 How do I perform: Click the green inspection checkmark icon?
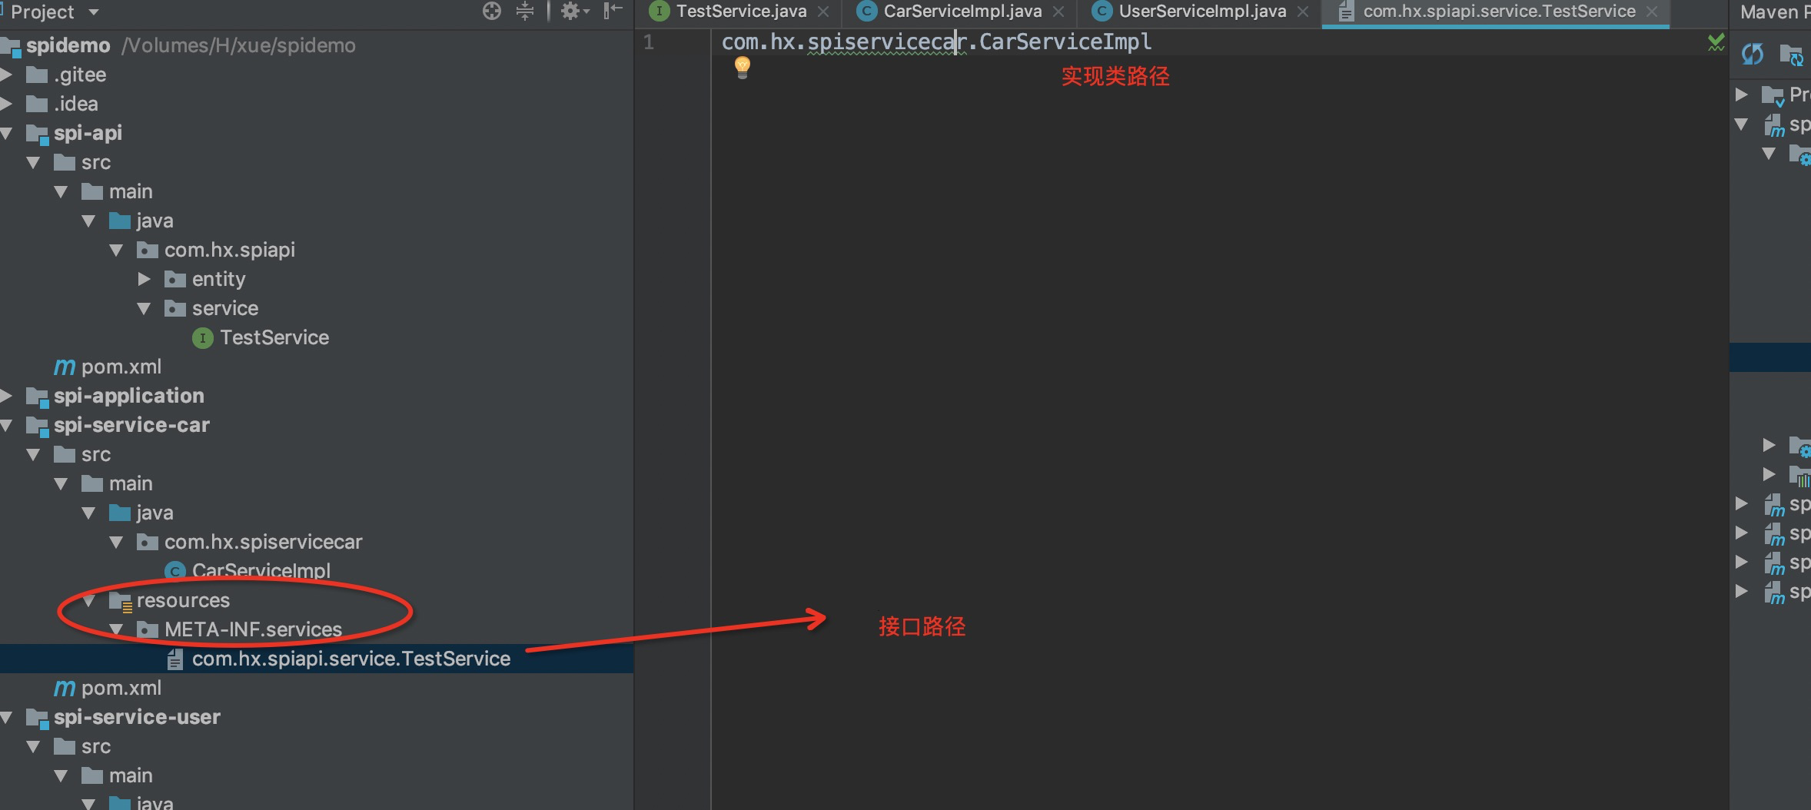(1716, 42)
